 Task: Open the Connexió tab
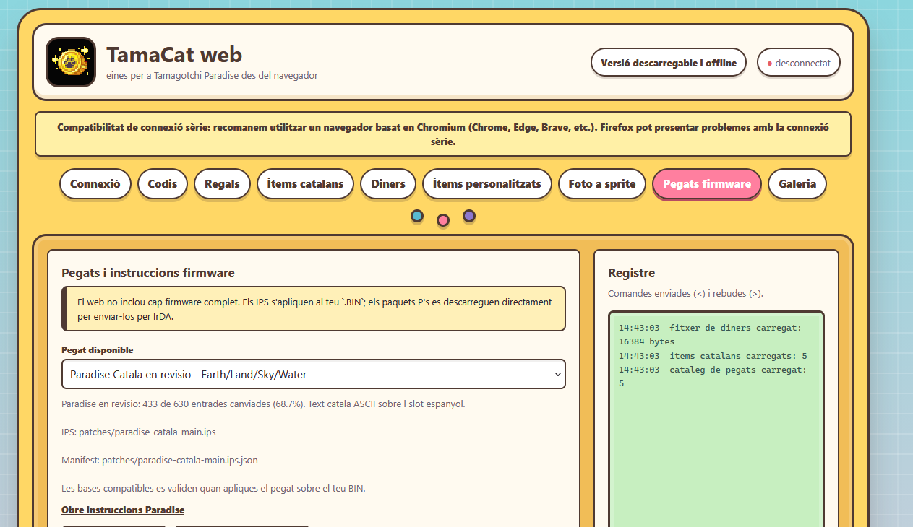pos(95,184)
